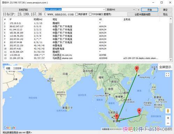Sort by the IP column header
Viewport: 174px width, 134px height.
click(10, 19)
